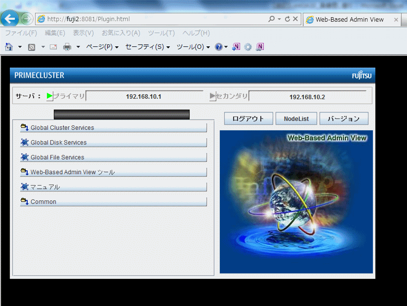This screenshot has width=407, height=306.
Task: Close the Web-Based Admin View tab
Action: coord(396,20)
